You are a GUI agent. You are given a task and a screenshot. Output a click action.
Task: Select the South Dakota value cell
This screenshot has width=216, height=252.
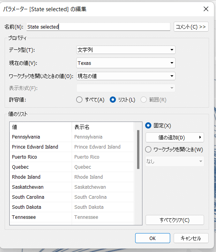(41, 207)
